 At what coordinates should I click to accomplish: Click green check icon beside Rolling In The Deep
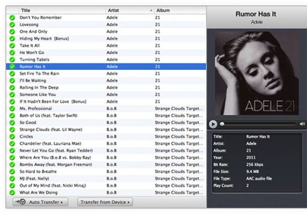[x=12, y=88]
